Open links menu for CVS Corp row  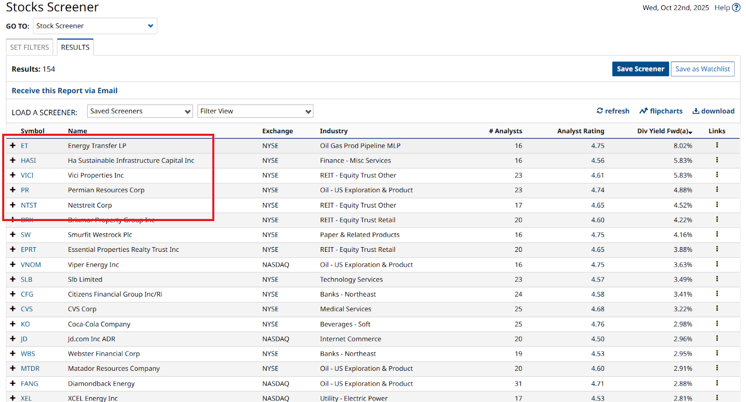(717, 309)
